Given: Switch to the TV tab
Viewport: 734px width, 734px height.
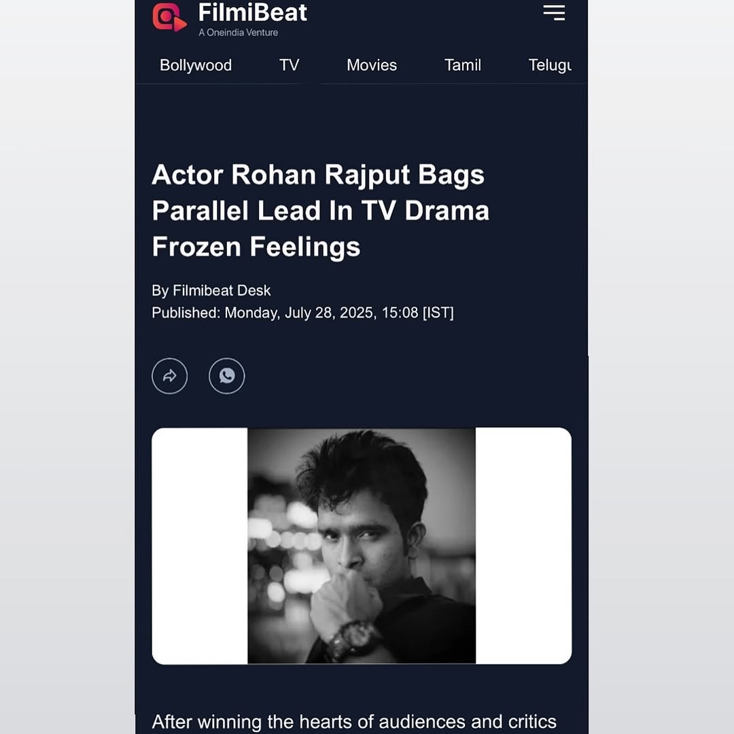Looking at the screenshot, I should click(290, 65).
